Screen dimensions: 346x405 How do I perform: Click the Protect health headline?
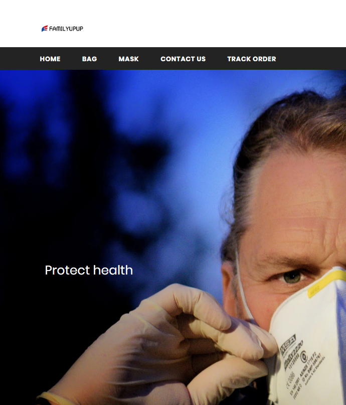point(89,270)
